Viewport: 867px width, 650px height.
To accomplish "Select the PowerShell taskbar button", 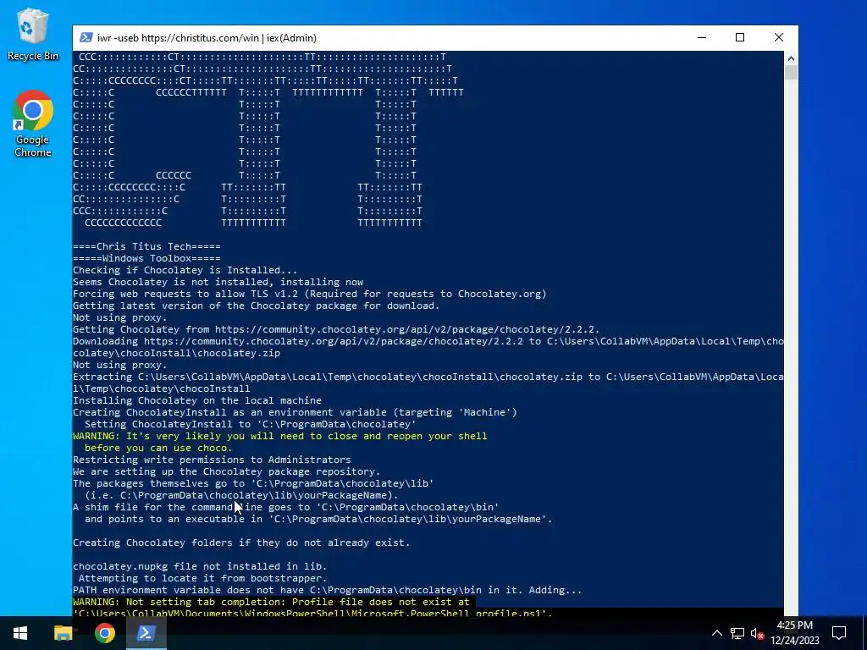I will pyautogui.click(x=146, y=633).
